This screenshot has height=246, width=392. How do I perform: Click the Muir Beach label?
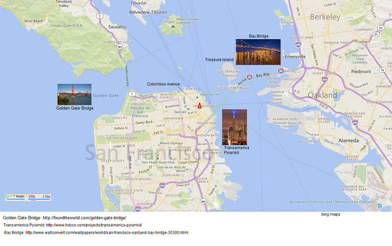34,21
